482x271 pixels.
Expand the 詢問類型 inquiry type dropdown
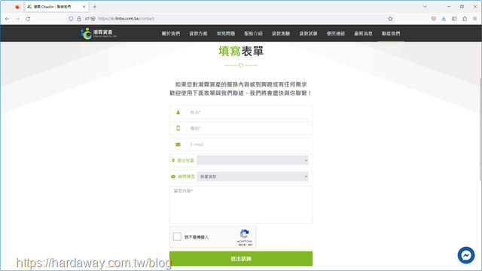click(253, 176)
